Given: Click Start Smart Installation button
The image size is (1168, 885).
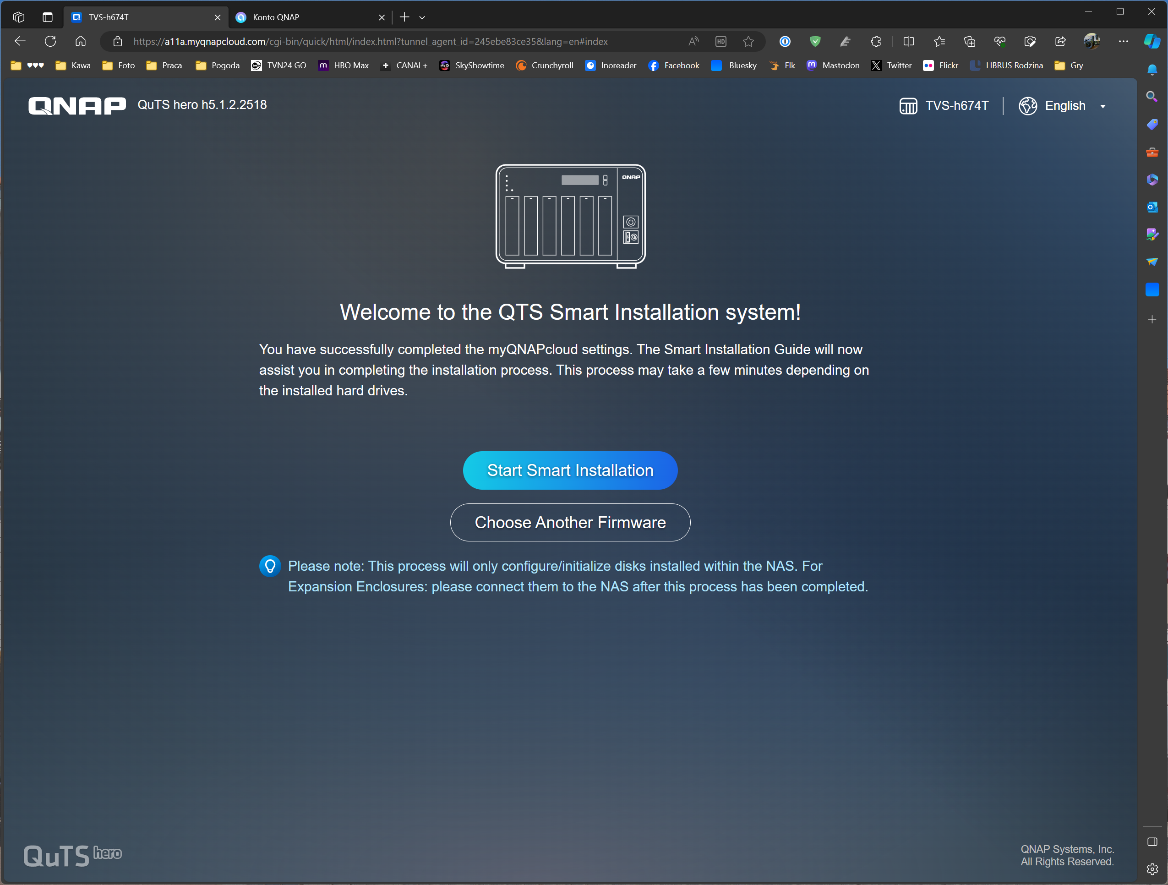Looking at the screenshot, I should [x=570, y=470].
